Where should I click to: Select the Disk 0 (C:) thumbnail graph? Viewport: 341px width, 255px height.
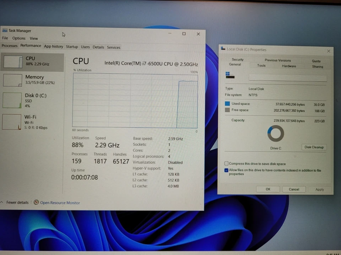12,100
